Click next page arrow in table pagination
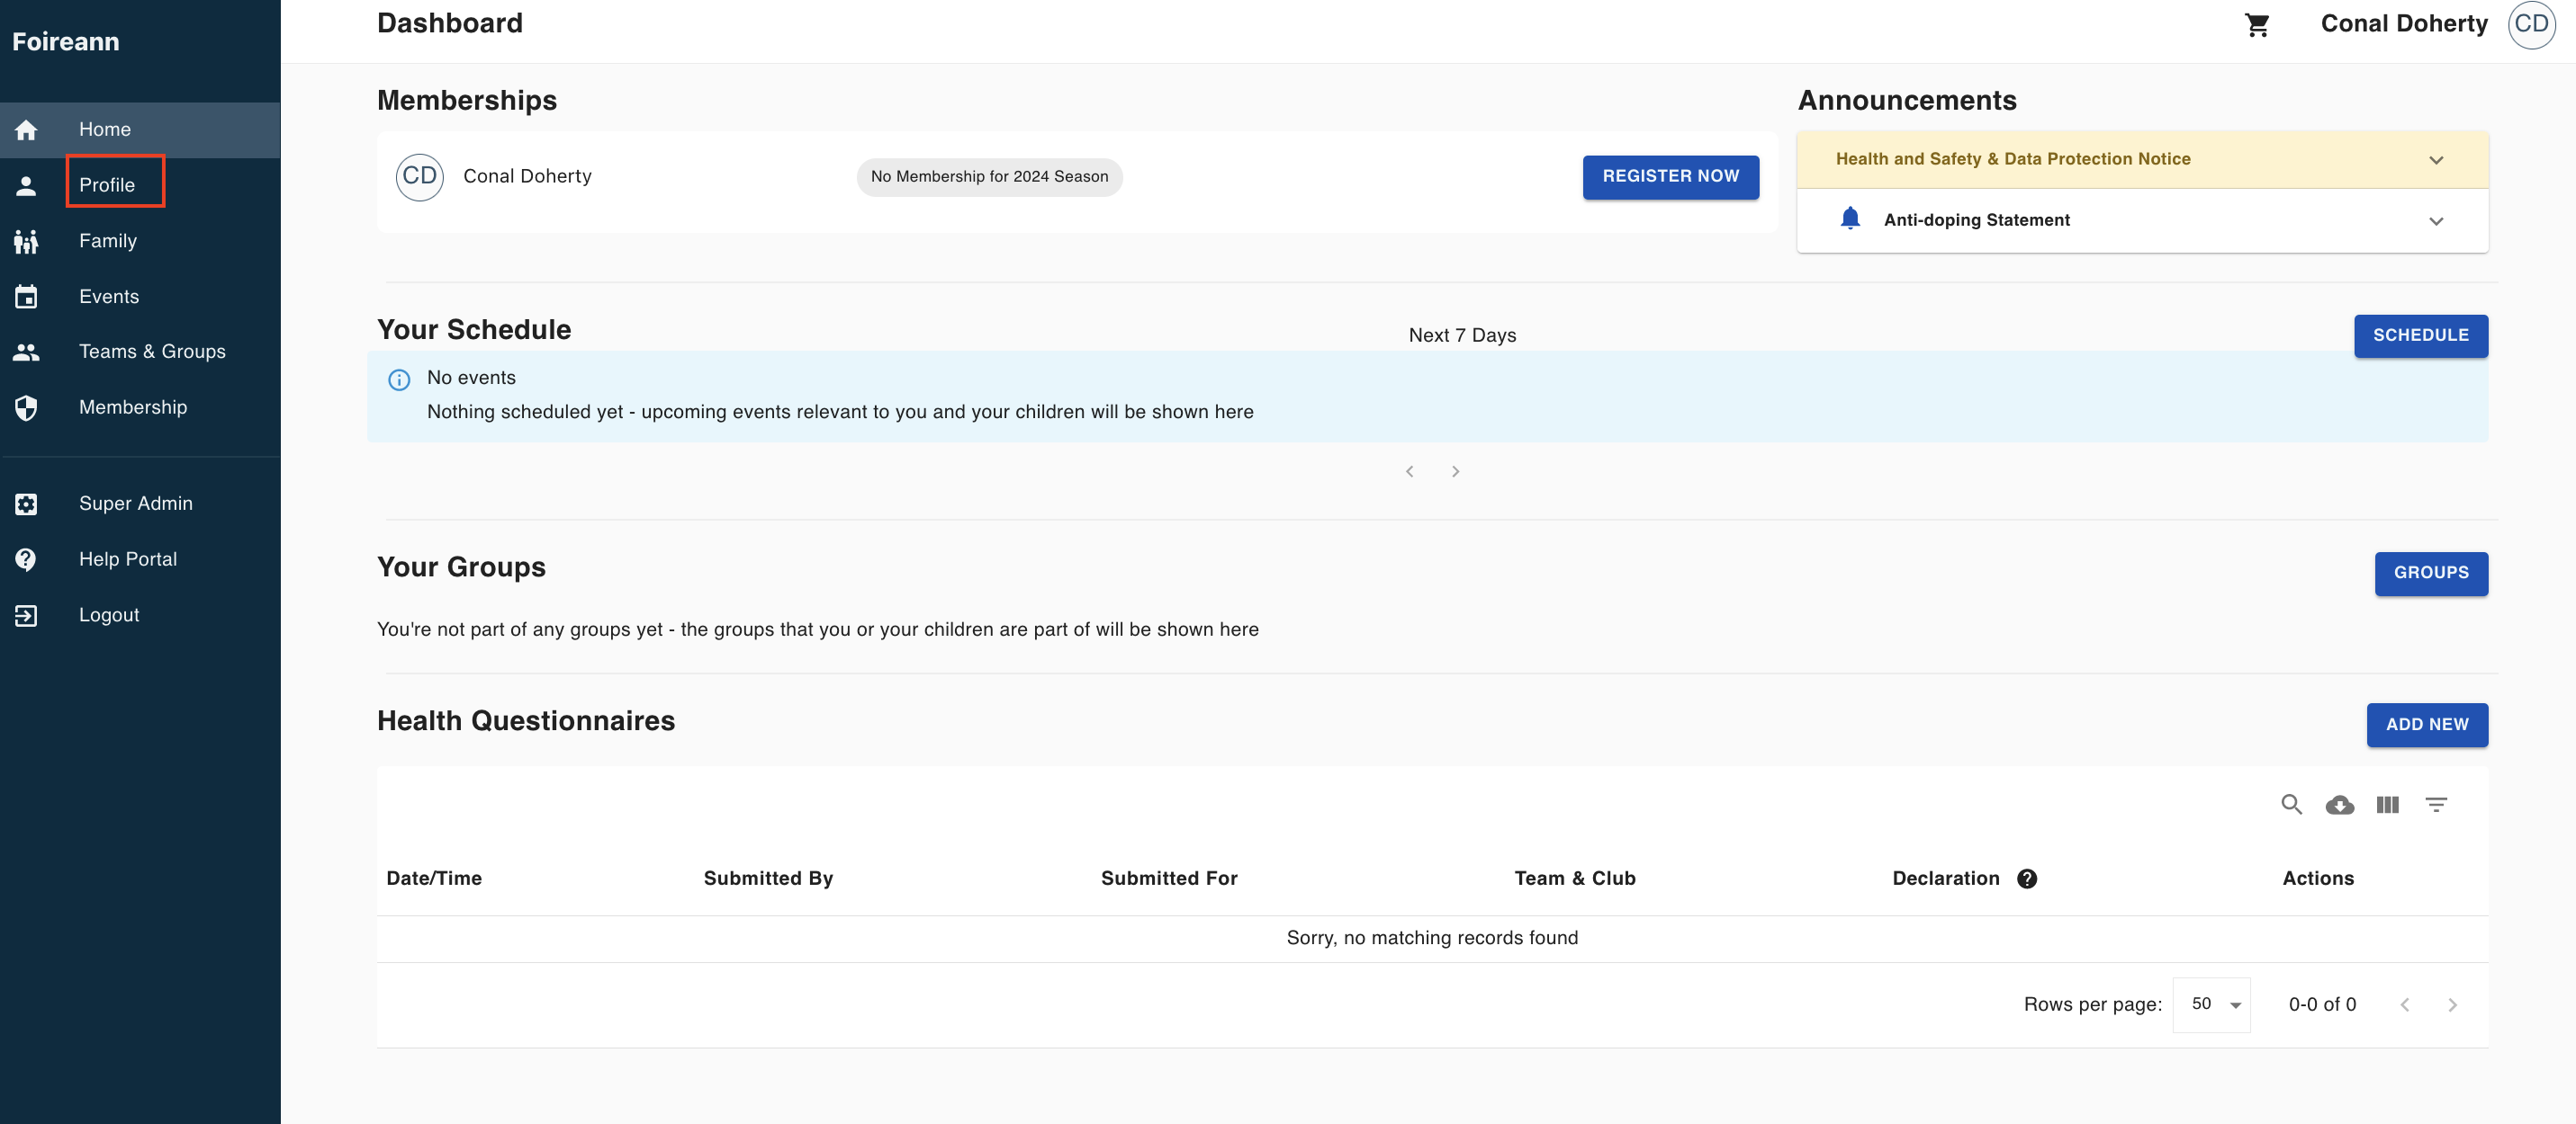 2452,1005
